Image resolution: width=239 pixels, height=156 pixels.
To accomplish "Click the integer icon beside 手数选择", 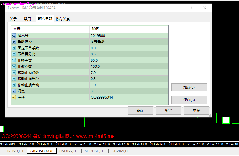I will point(14,42).
